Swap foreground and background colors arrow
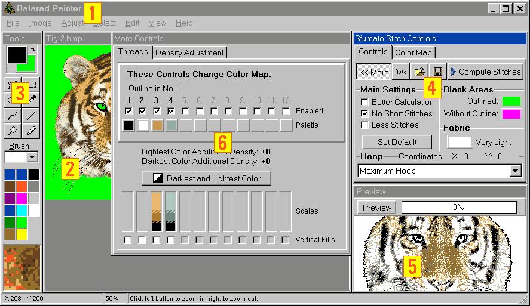This screenshot has height=306, width=530. click(x=33, y=50)
